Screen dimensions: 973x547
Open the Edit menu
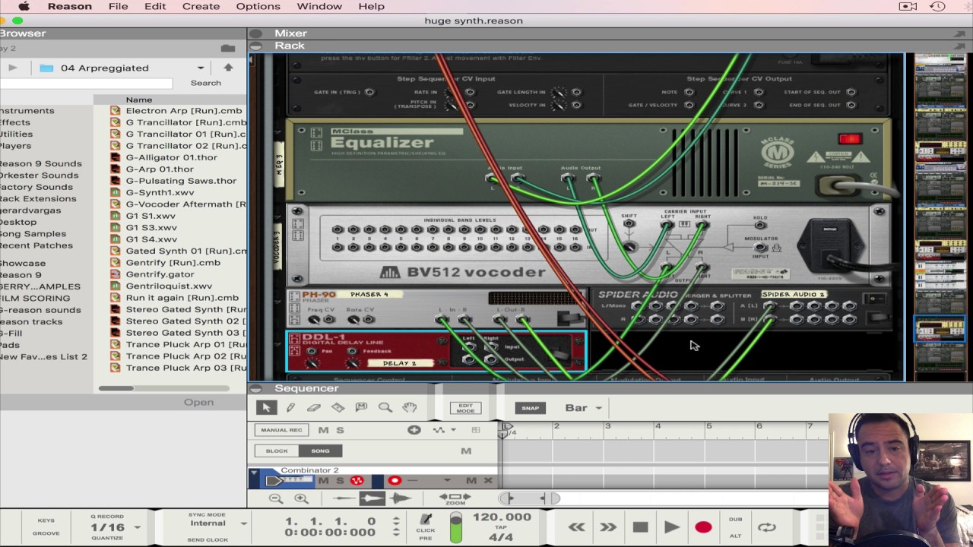[155, 6]
